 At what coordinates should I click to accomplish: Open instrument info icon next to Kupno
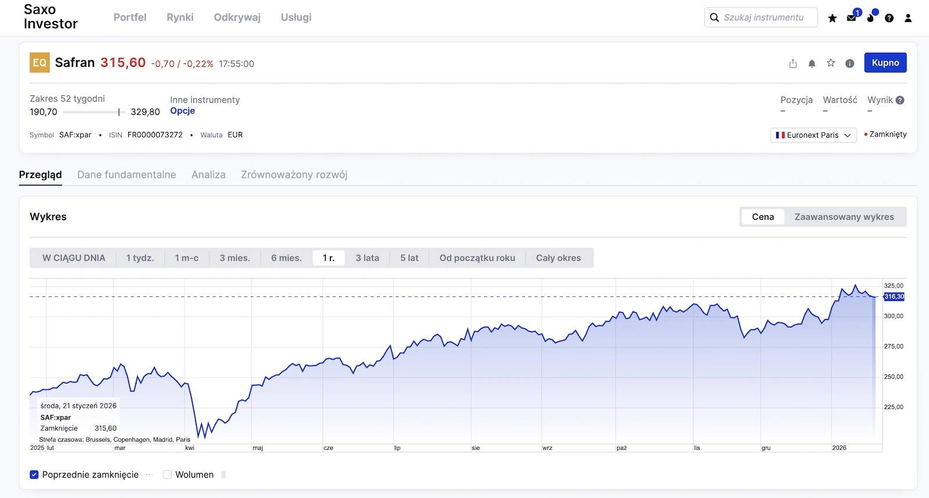pos(849,63)
